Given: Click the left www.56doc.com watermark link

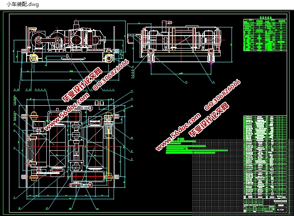Looking at the screenshot, I should (x=67, y=111).
